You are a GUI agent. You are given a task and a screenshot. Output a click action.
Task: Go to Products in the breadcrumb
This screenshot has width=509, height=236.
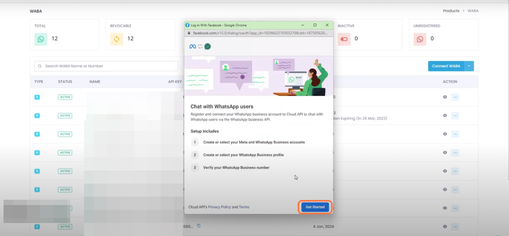point(451,11)
